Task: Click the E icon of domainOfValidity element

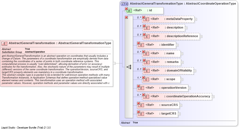Action: [147, 71]
